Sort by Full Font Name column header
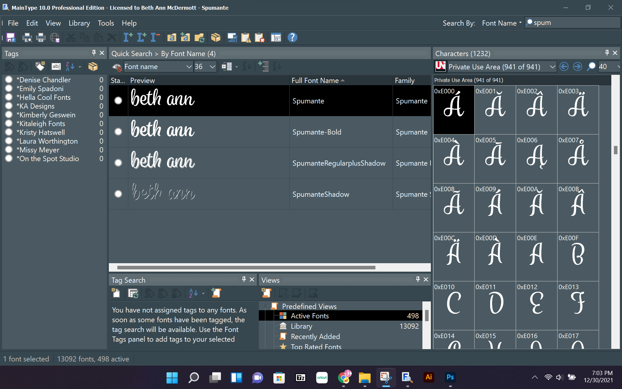Screen dimensions: 622x389 (x=341, y=80)
